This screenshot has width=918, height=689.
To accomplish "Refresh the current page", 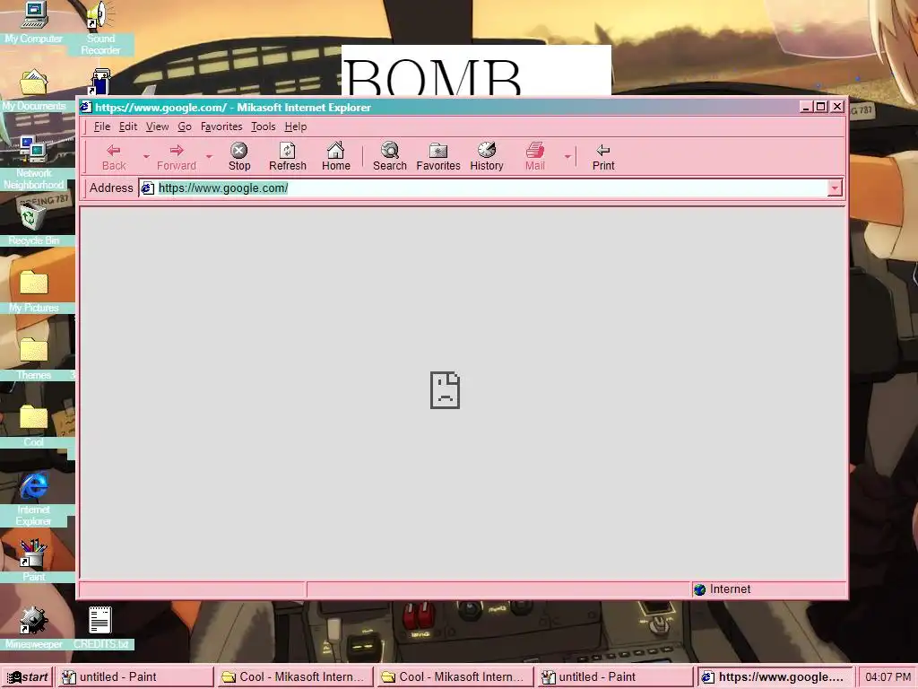I will [288, 156].
